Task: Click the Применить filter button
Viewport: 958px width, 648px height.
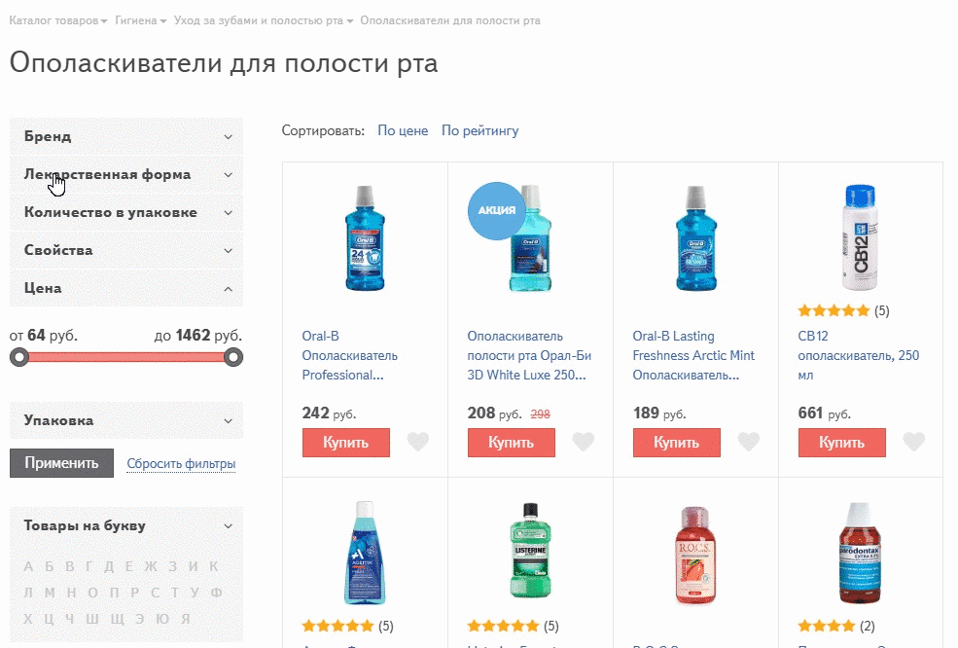Action: coord(60,463)
